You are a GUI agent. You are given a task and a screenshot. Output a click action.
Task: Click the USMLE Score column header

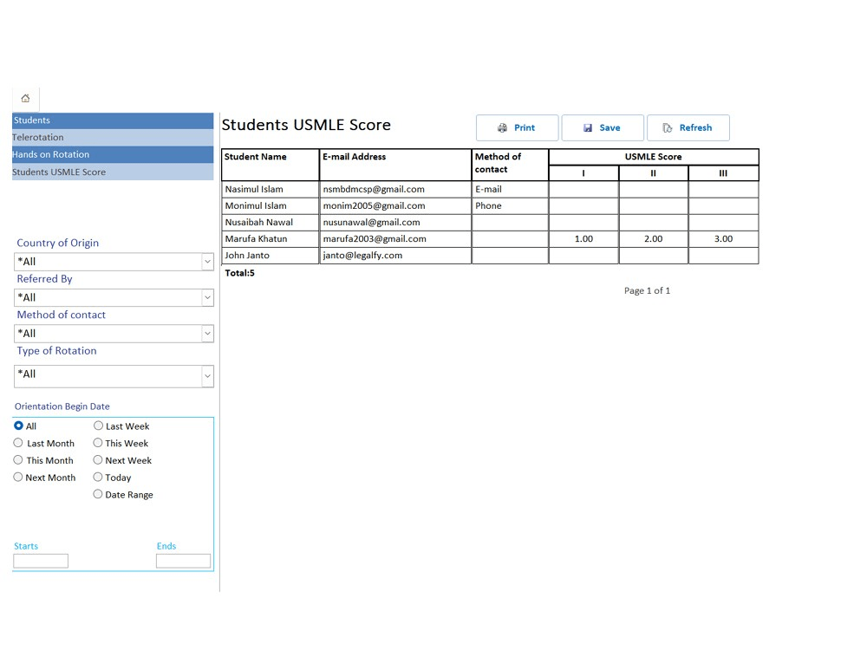(x=654, y=156)
